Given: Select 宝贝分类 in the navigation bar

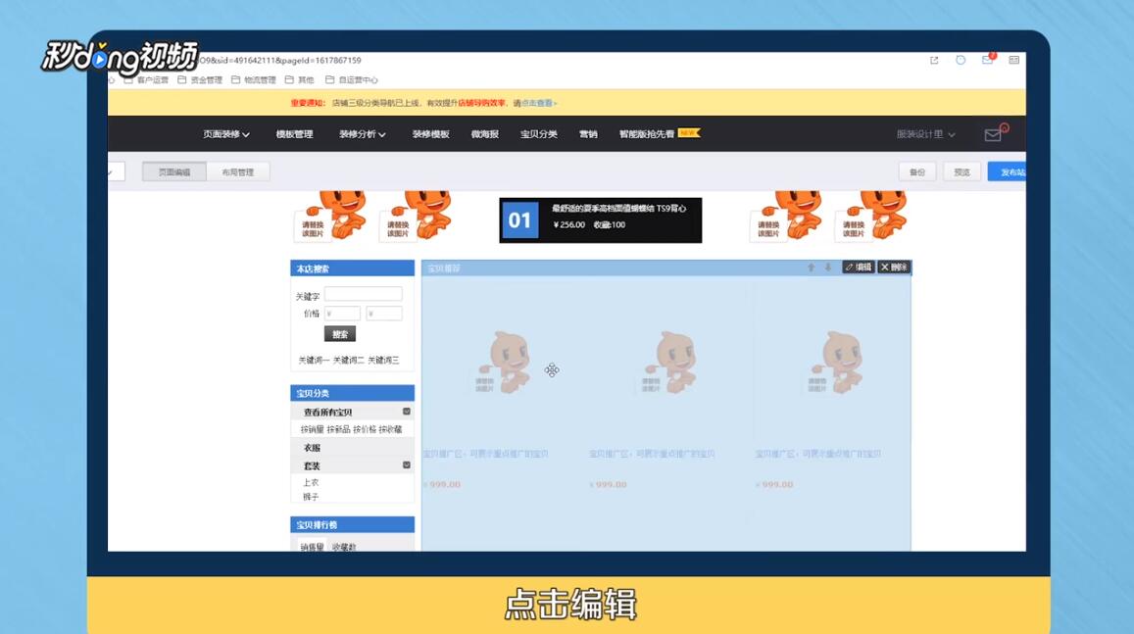Looking at the screenshot, I should (535, 133).
